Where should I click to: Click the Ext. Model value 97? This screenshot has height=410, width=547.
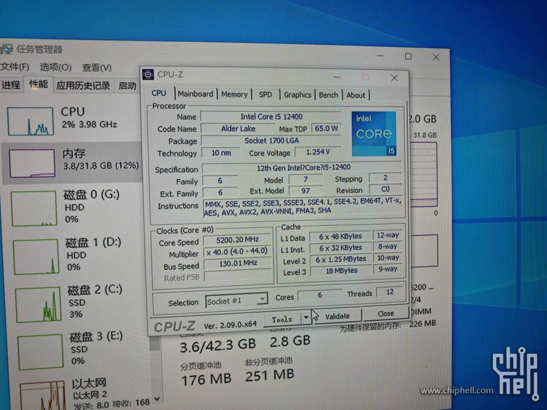(x=305, y=191)
